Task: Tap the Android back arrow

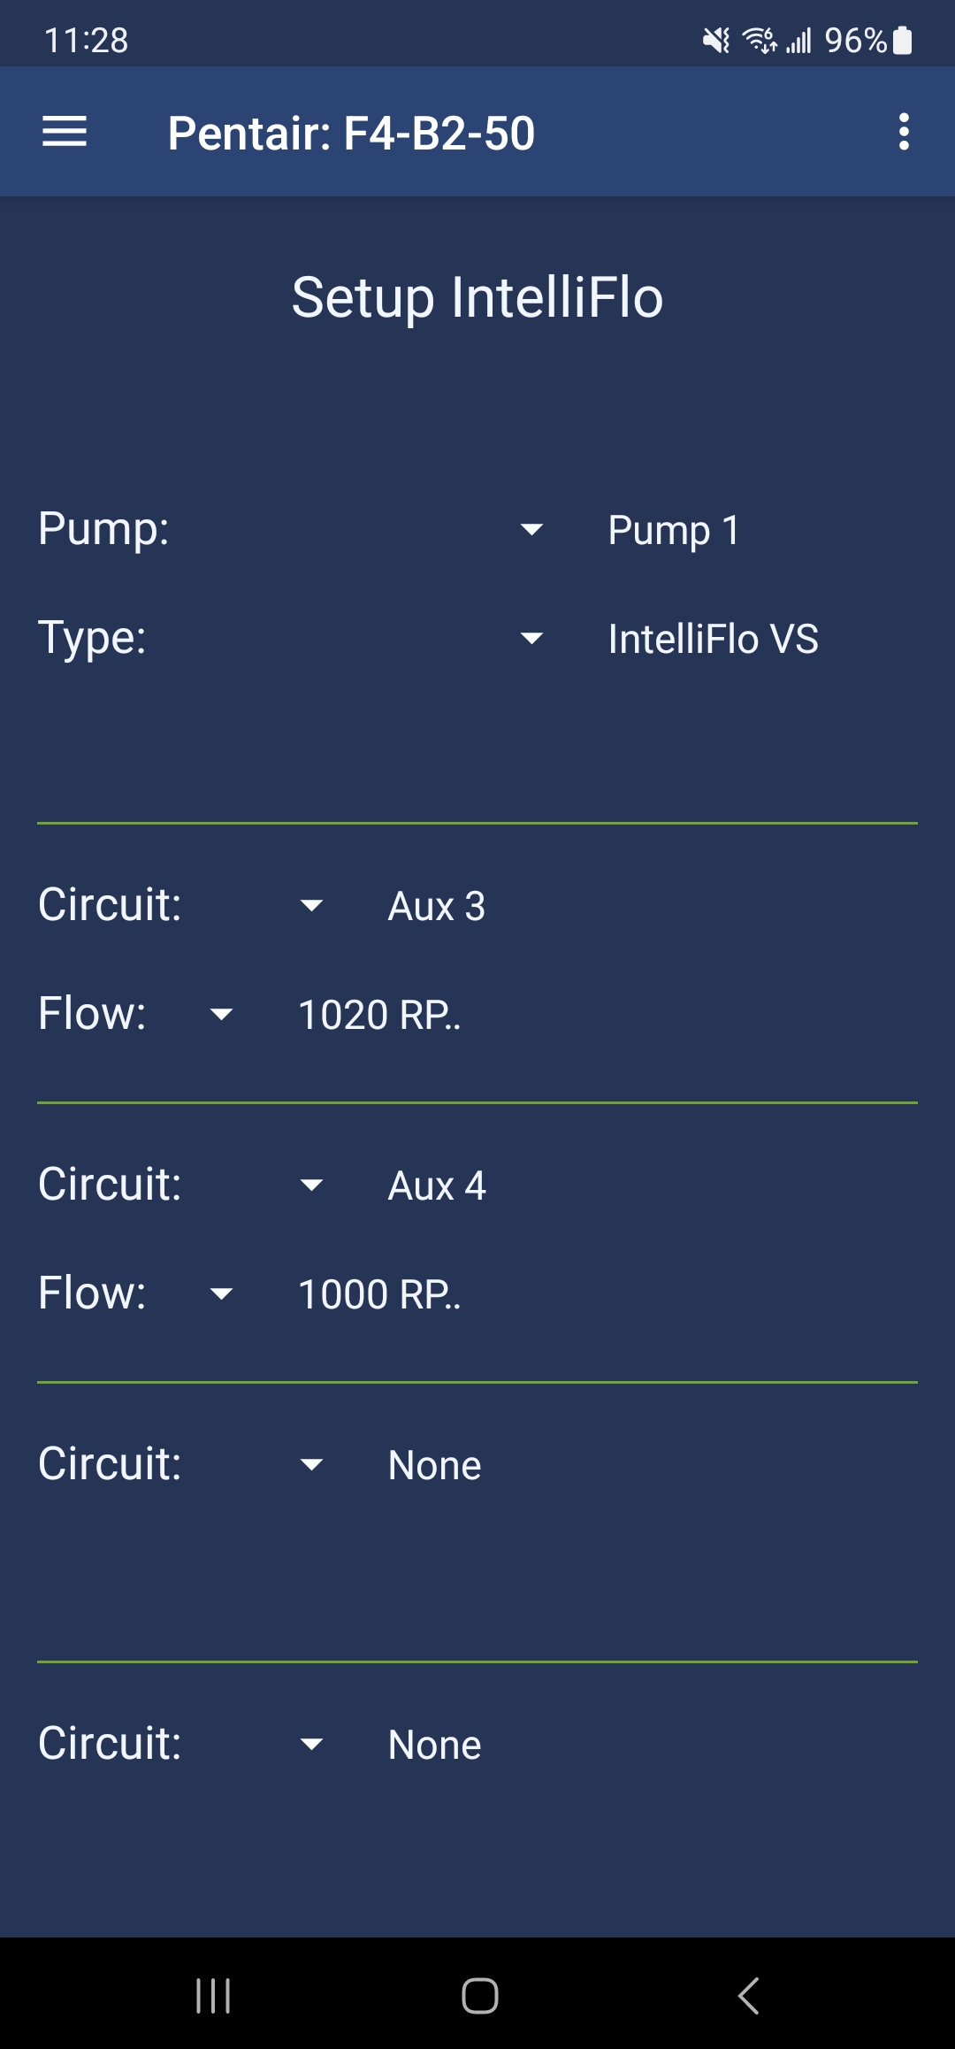Action: (x=748, y=1995)
